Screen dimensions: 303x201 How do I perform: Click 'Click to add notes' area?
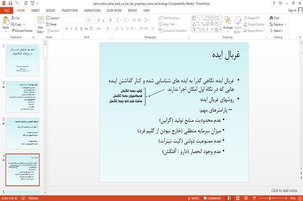tap(284, 190)
